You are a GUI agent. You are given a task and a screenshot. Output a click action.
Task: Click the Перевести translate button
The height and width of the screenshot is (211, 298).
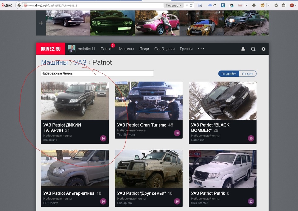tap(174, 6)
